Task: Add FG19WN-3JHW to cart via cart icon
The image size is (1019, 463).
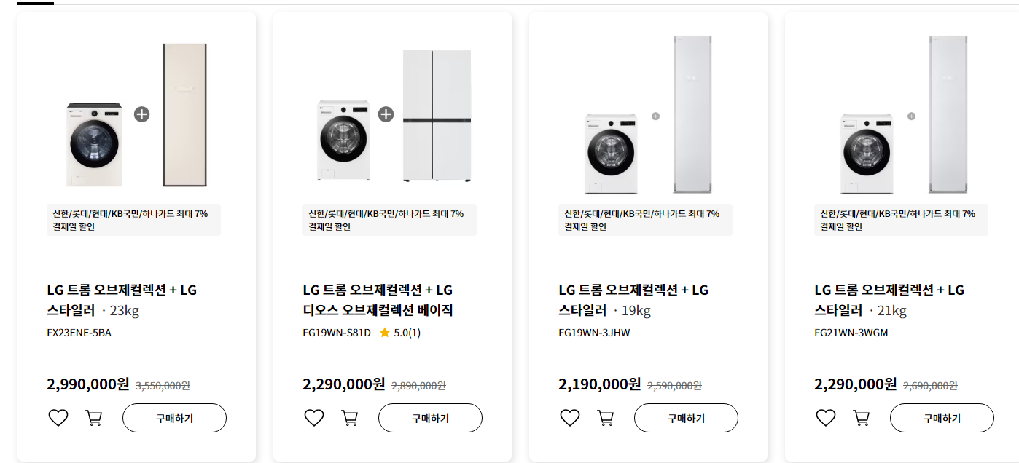Action: [x=605, y=417]
